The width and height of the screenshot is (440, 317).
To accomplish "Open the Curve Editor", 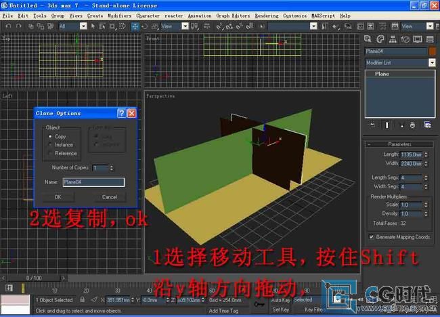I will [x=361, y=26].
